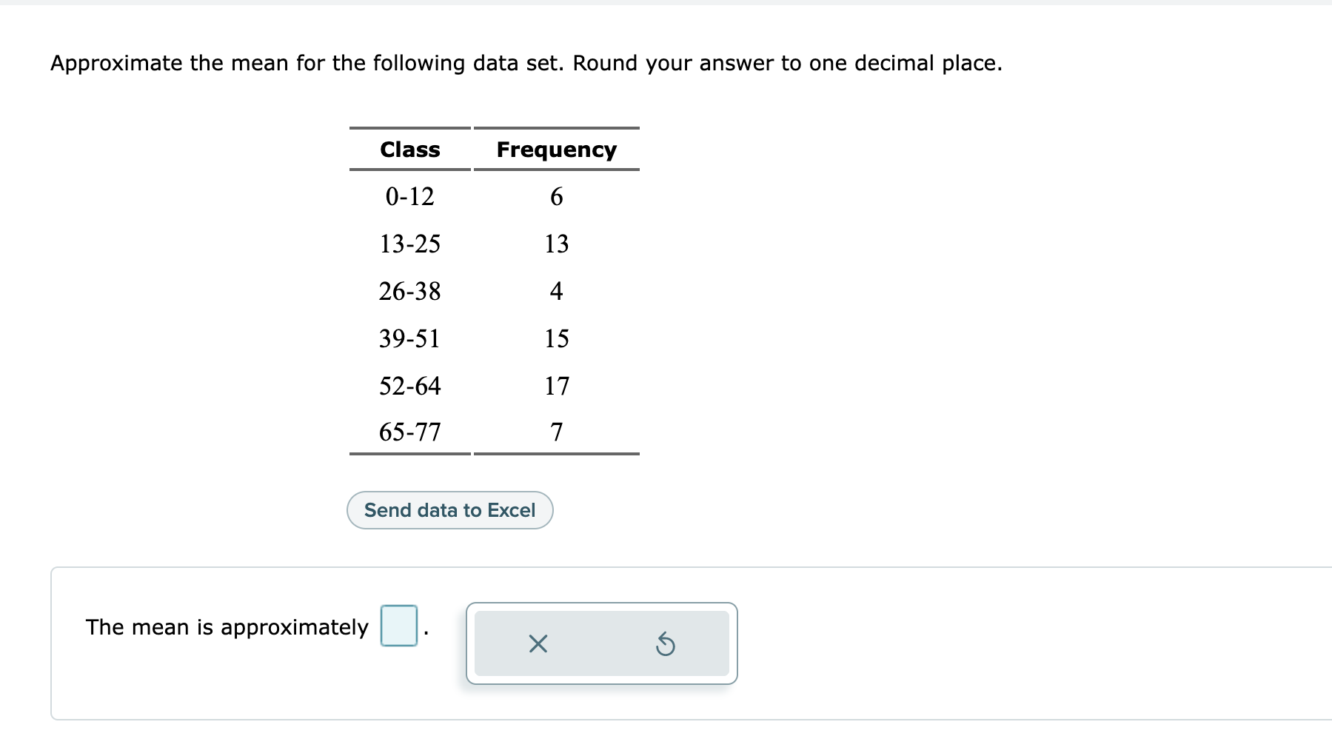Click the frequency value 13
This screenshot has height=736, width=1332.
(557, 244)
